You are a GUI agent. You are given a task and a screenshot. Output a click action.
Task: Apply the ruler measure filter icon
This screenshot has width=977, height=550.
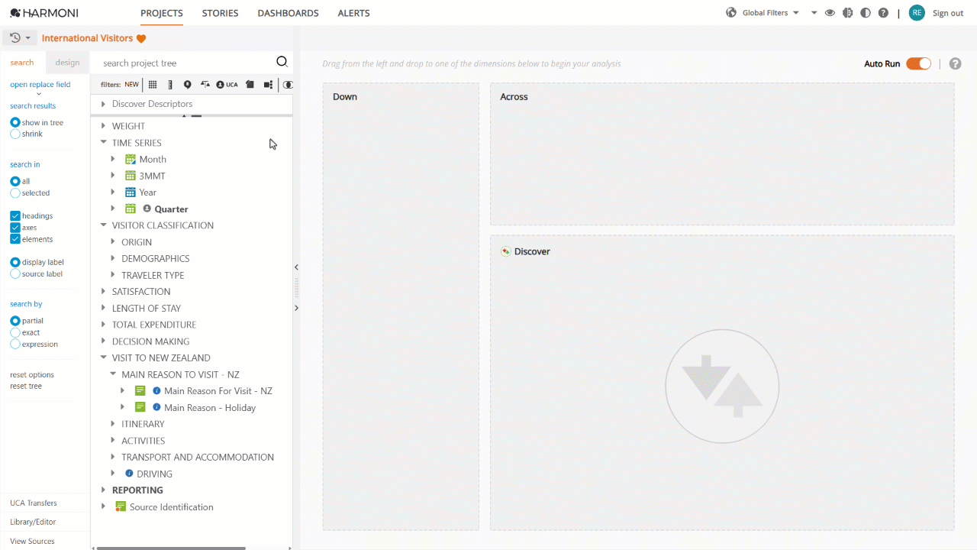(x=170, y=85)
